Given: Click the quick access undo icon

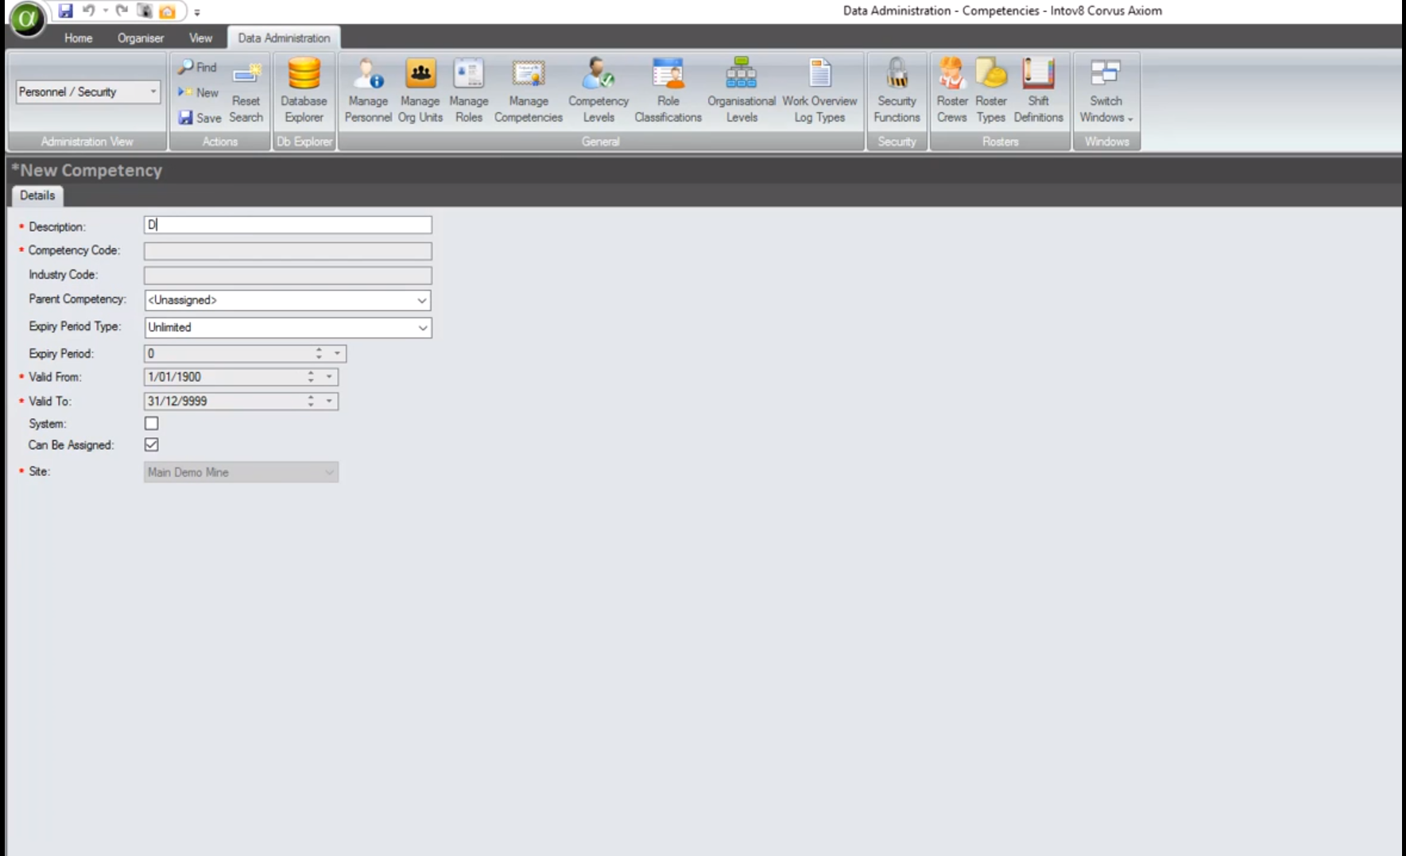Looking at the screenshot, I should 89,11.
